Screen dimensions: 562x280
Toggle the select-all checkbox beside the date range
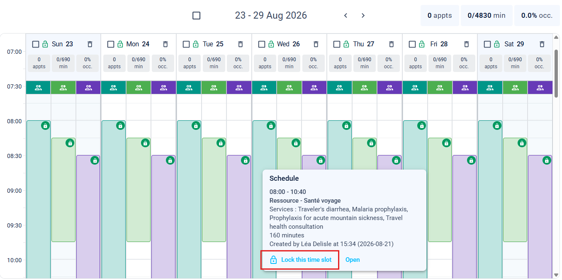pyautogui.click(x=197, y=16)
